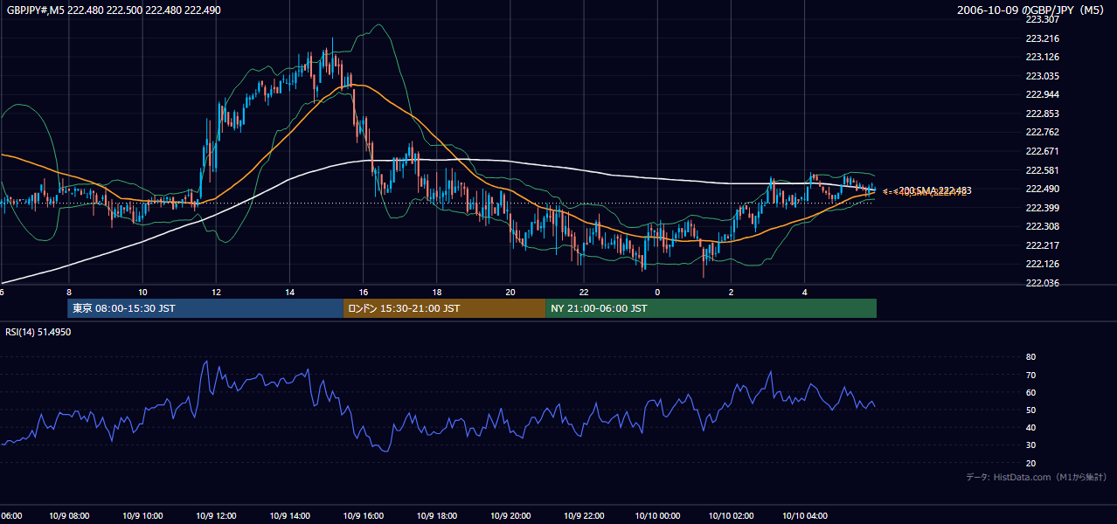The image size is (1117, 524).
Task: Click the 10/9 10:00 bottom time label
Action: pos(142,516)
